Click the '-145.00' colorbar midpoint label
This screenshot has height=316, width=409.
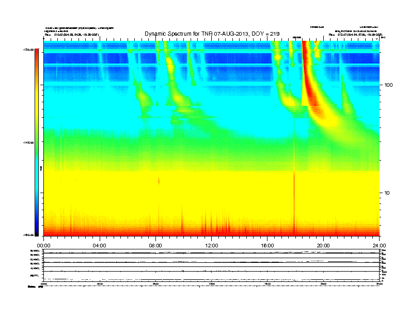(x=28, y=143)
